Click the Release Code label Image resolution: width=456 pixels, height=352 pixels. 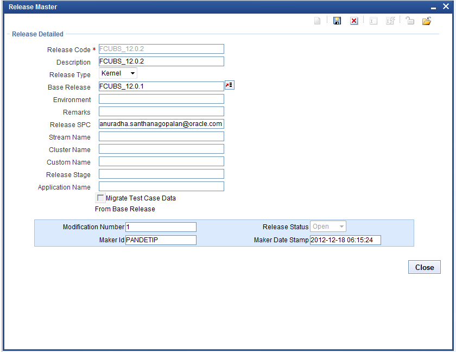click(x=69, y=50)
